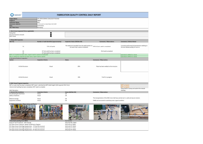
Task: Click the empty bordered box beside 1A Skid Structure
Action: [135, 66]
